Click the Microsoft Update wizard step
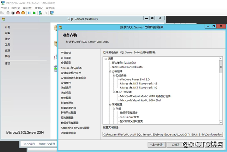Screen dimensions: 227x152 click(x=72, y=68)
